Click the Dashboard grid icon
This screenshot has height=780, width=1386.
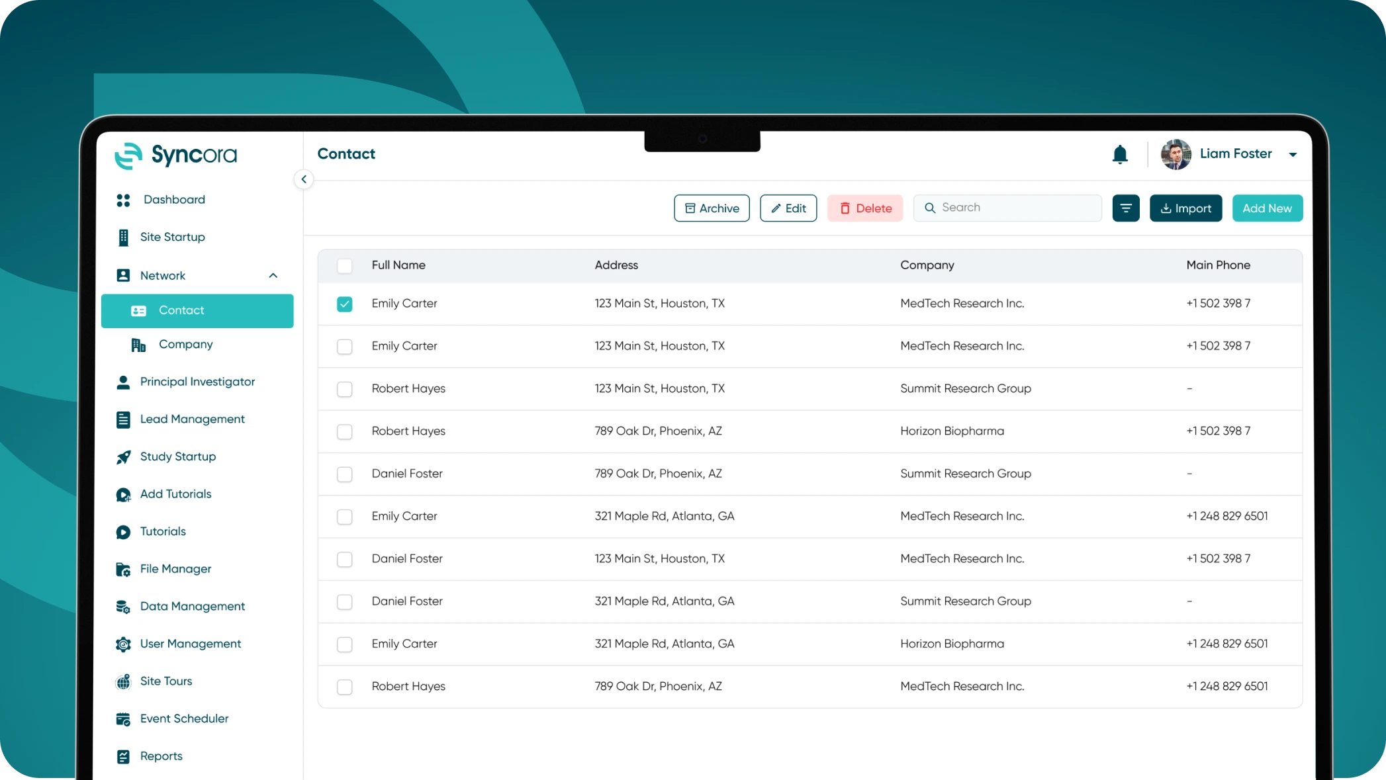click(123, 200)
